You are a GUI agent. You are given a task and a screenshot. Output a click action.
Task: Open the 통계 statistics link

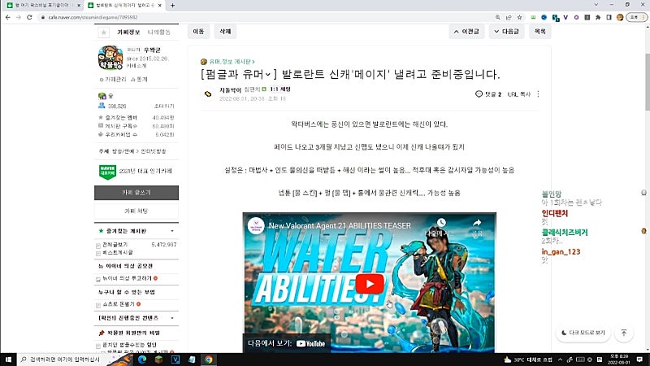(139, 79)
